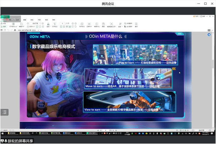
Task: Open the PDF转Word converter
Action: pos(13,25)
